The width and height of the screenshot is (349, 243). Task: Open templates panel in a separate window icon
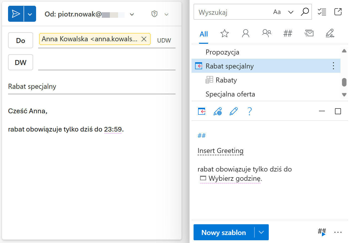[x=338, y=11]
